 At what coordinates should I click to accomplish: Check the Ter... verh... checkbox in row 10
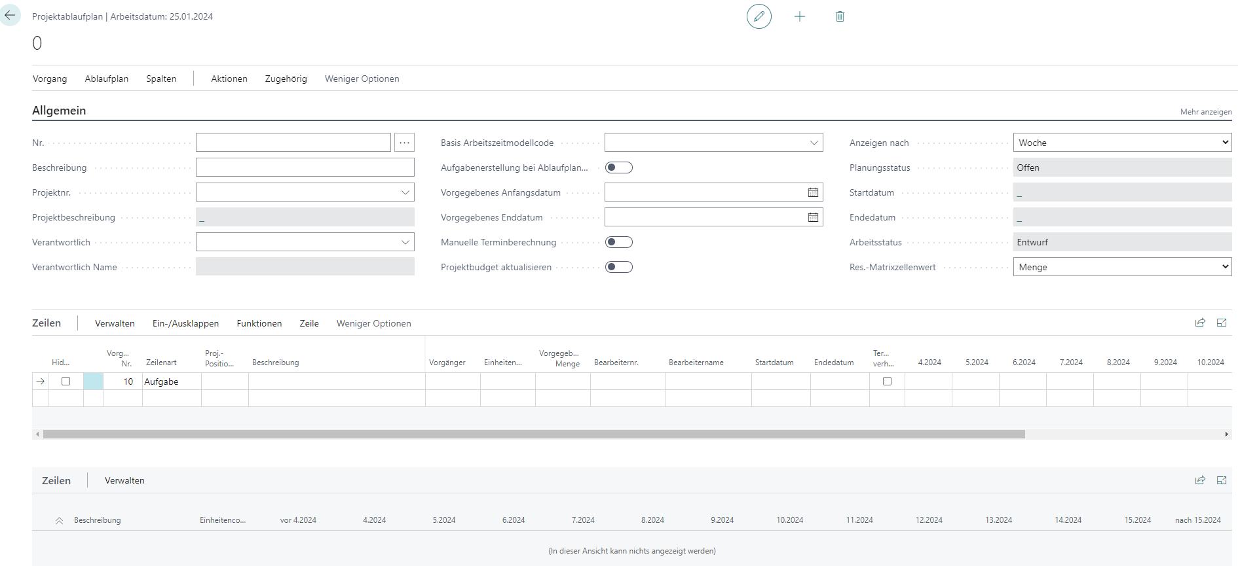887,381
